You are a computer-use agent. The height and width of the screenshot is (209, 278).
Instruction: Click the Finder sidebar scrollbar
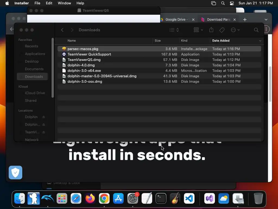53,68
